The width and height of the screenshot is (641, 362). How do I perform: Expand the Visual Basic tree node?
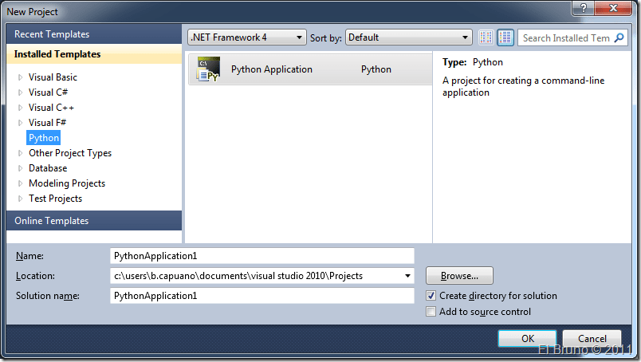(21, 77)
